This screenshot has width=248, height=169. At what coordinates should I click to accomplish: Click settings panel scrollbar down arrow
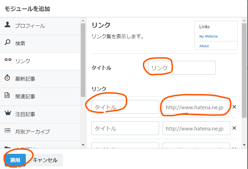tap(244, 145)
